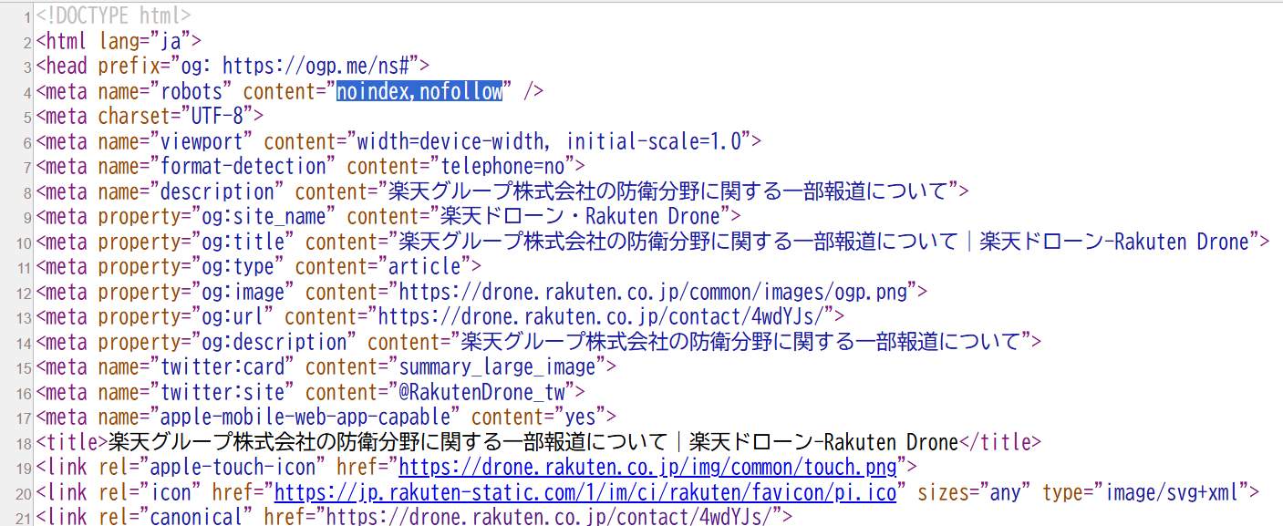
Task: Click the og:url content URL on line 13
Action: coord(601,317)
